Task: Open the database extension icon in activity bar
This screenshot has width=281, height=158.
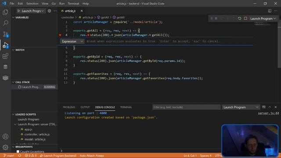Action: coord(5,67)
